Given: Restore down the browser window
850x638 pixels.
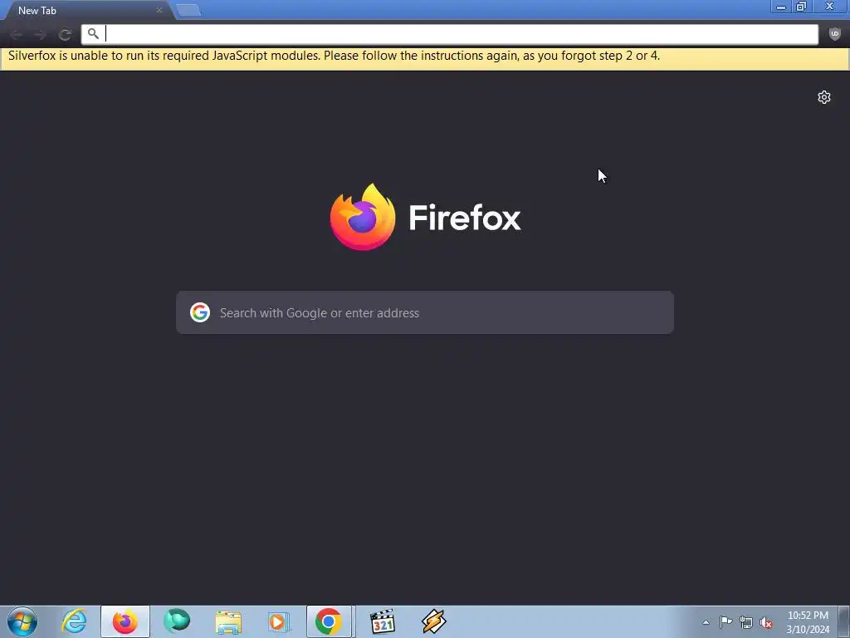Looking at the screenshot, I should 801,7.
